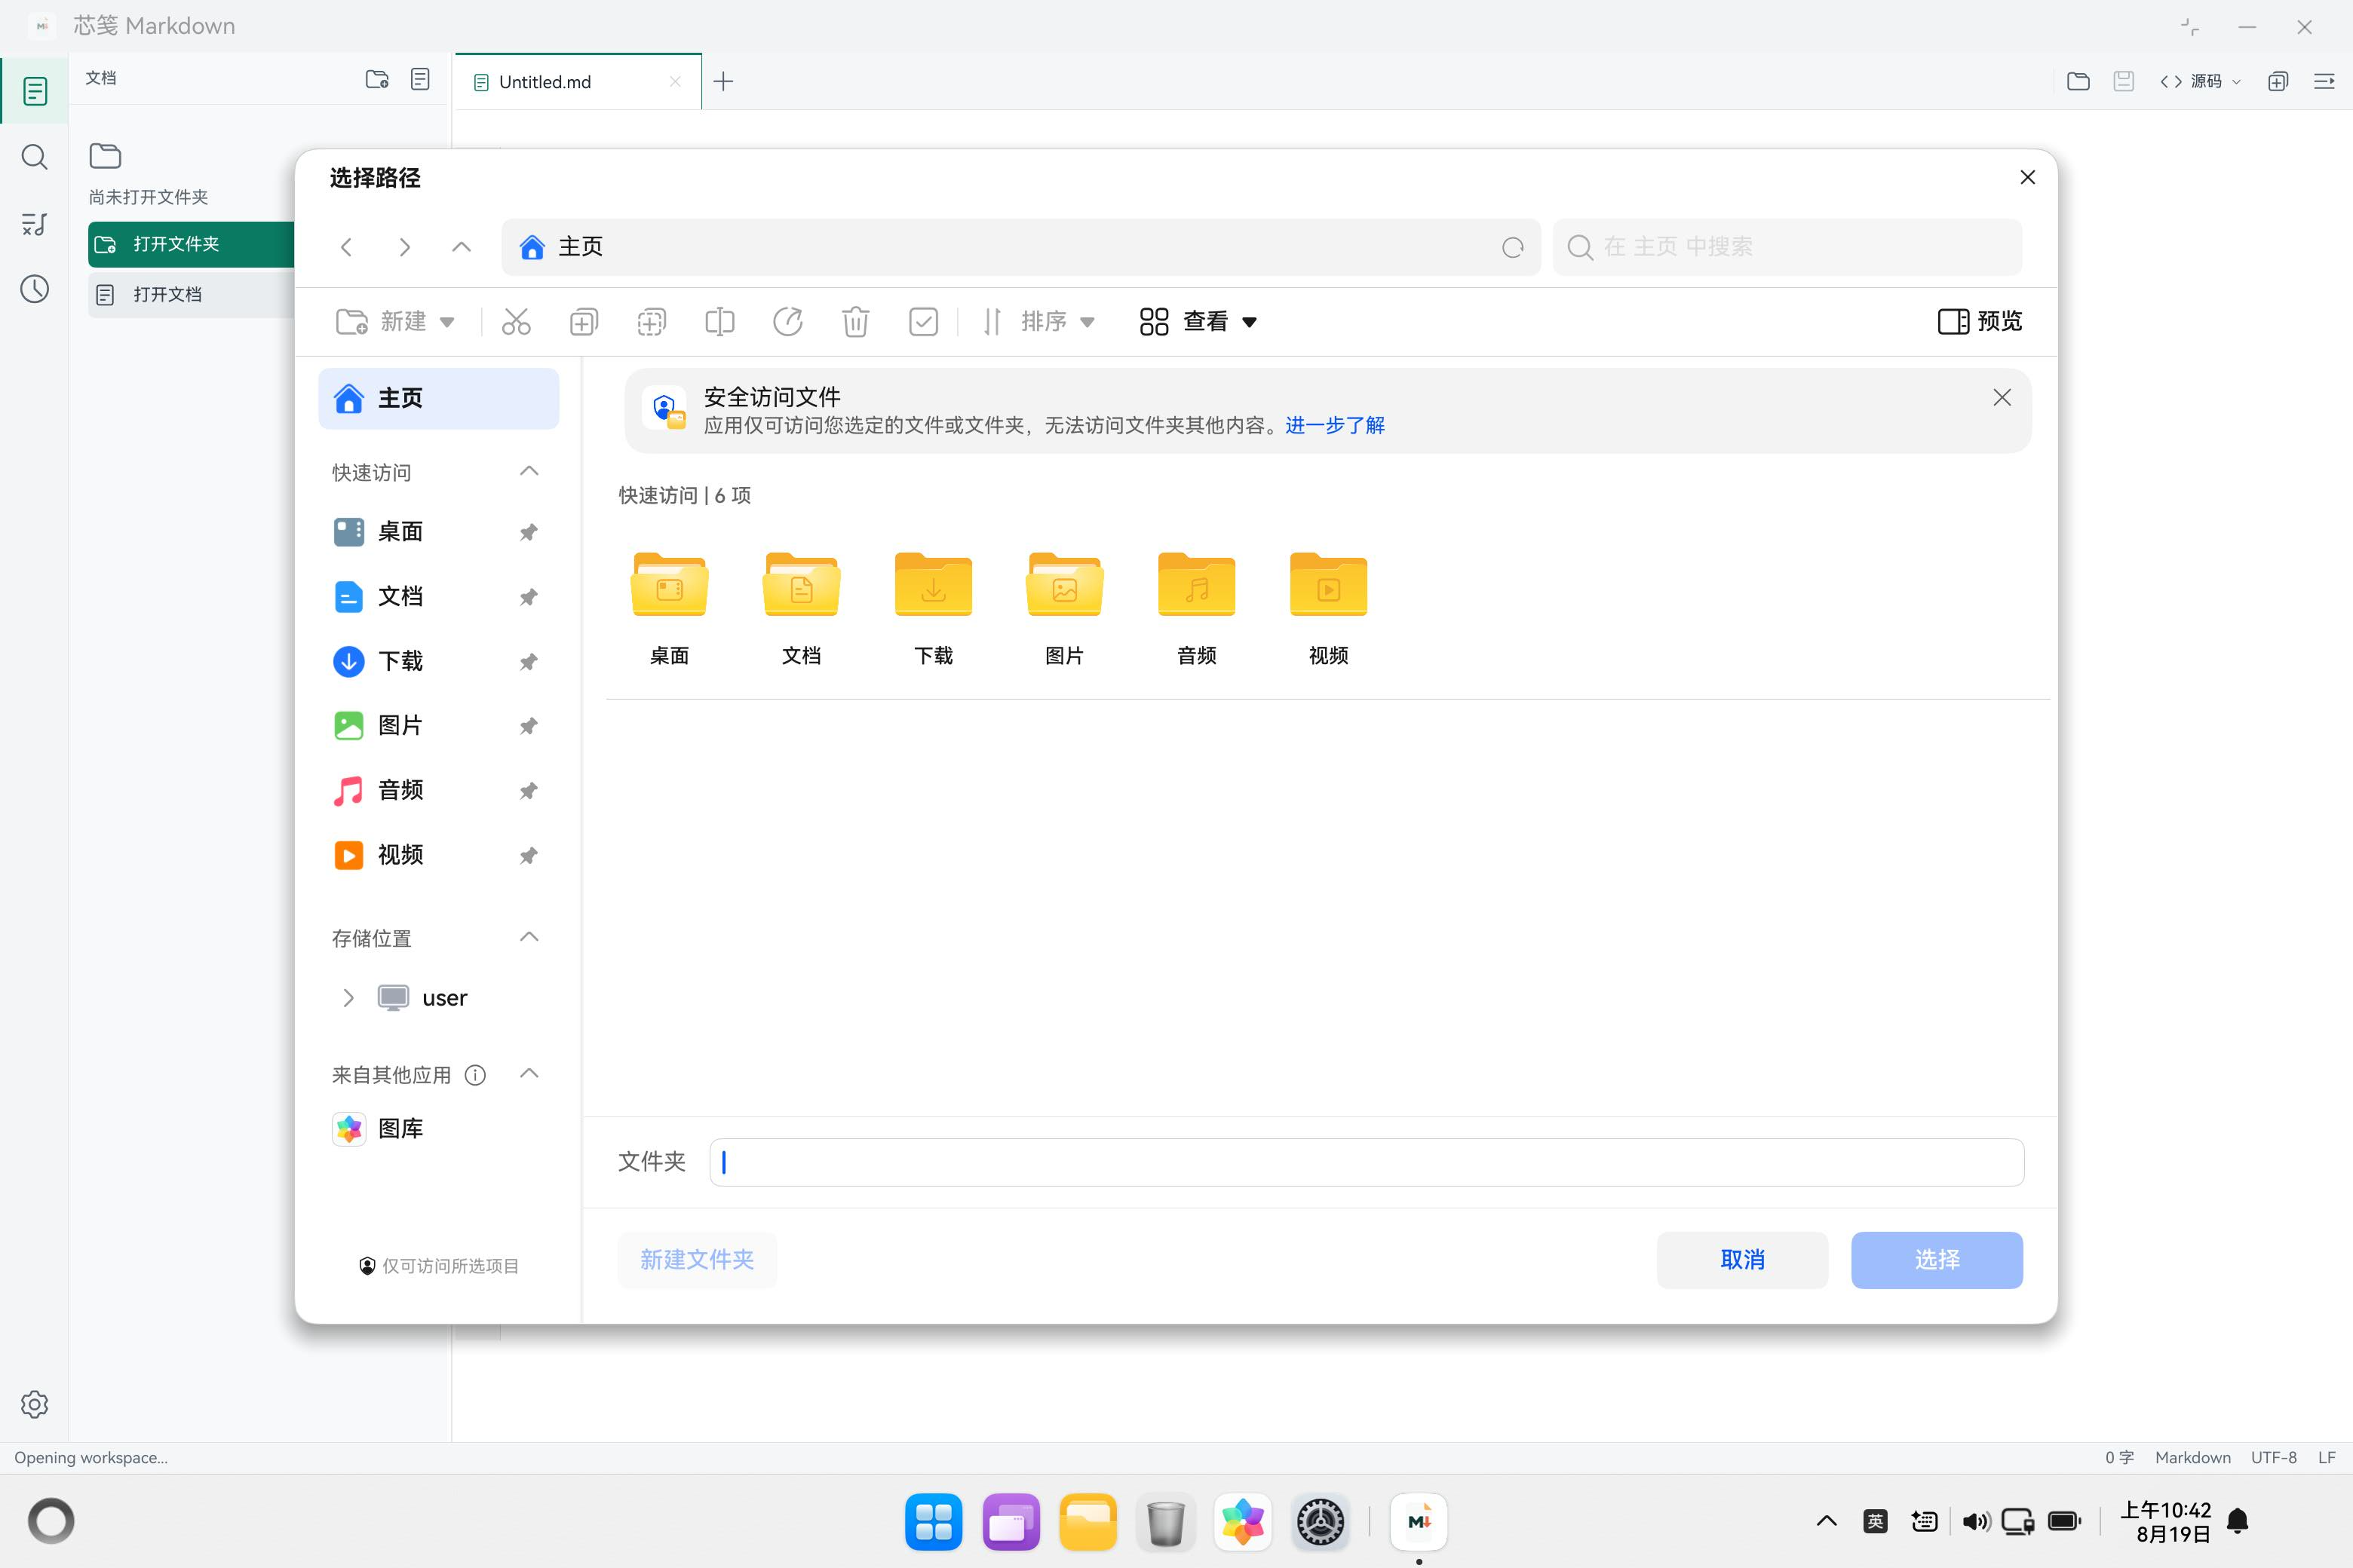The image size is (2353, 1568).
Task: Click the open folder icon in editor toolbar
Action: (x=2078, y=81)
